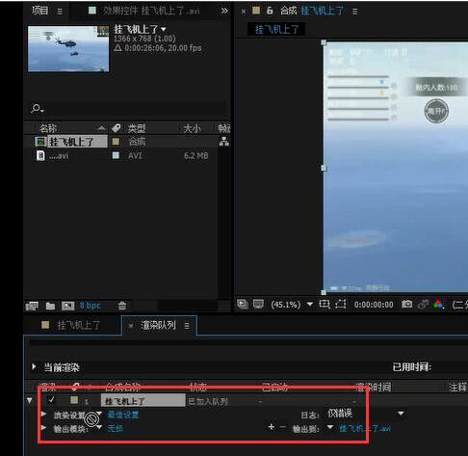Click the Show Snapshot icon
Viewport: 468px width, 456px height.
click(x=424, y=304)
